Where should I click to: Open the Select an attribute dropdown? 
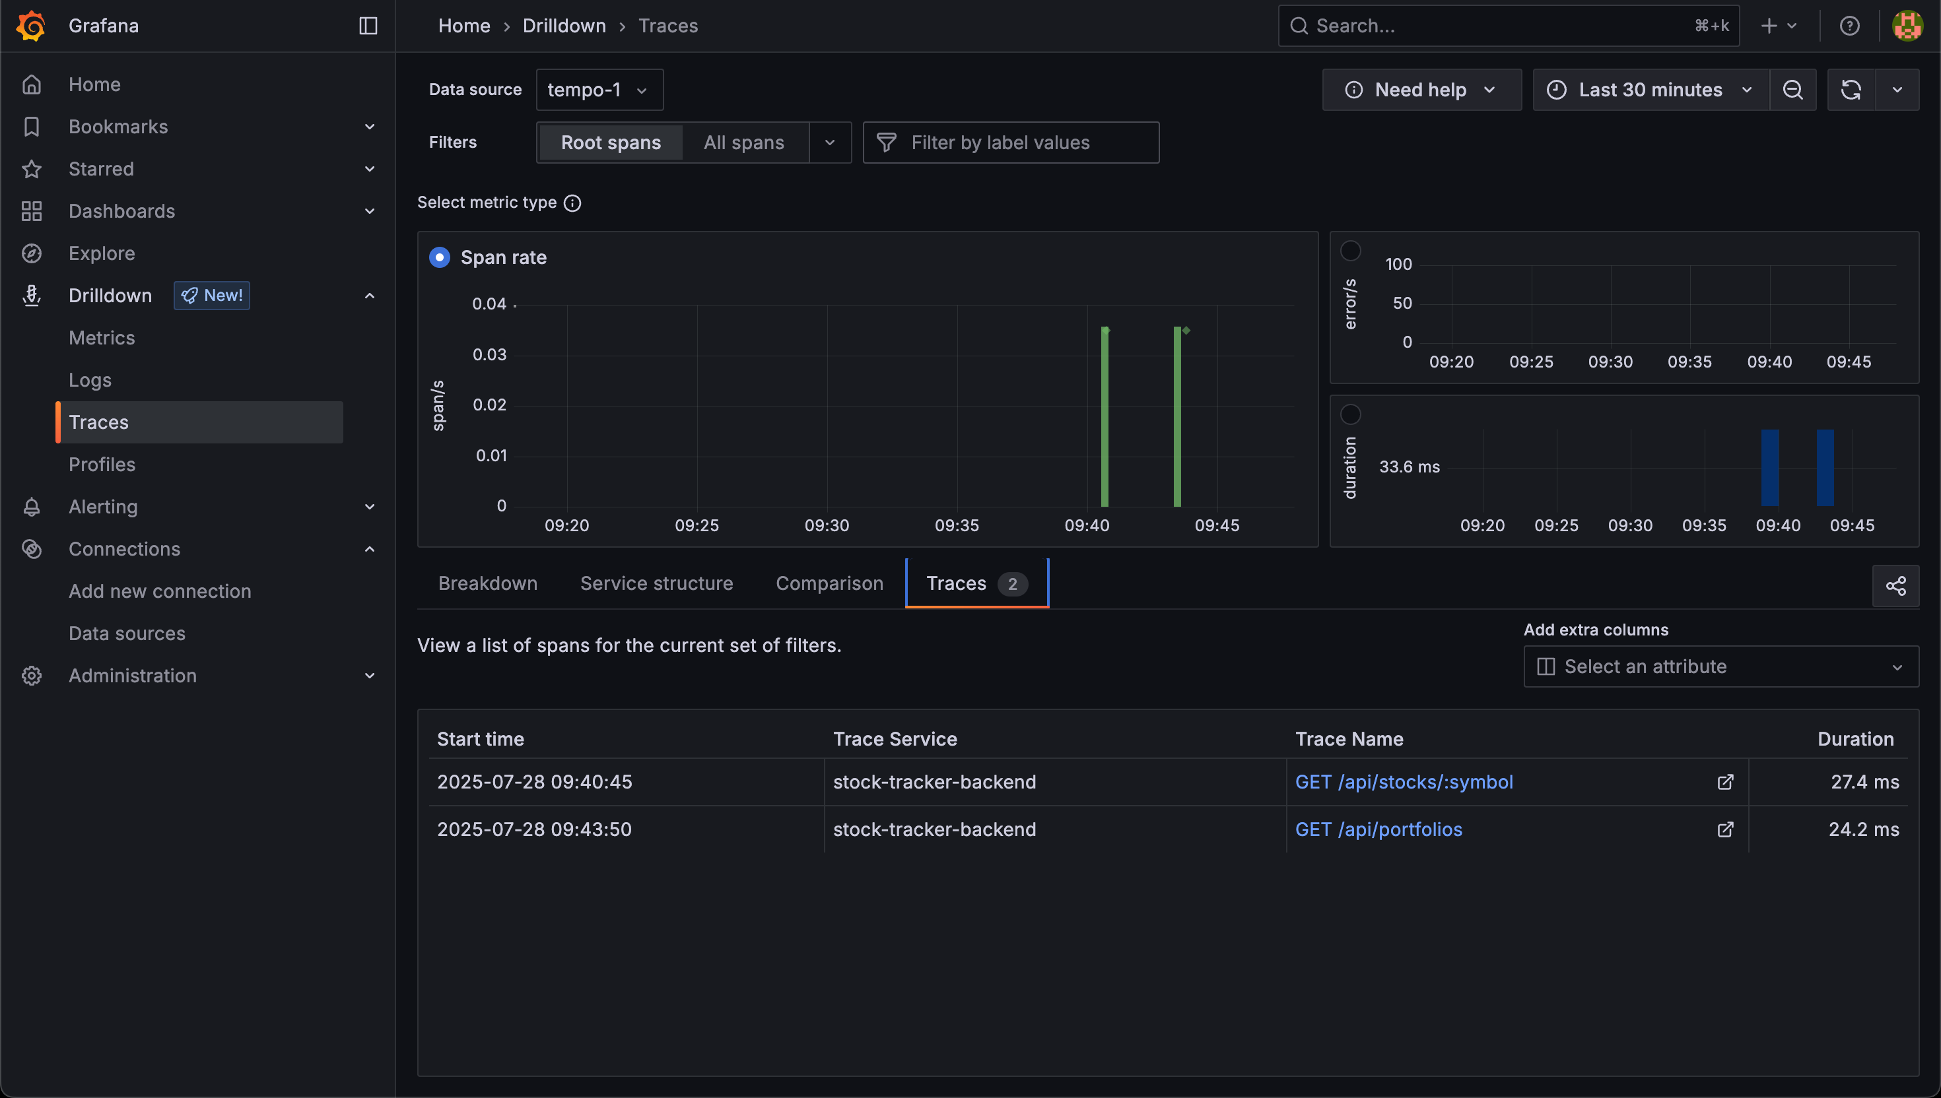tap(1720, 666)
